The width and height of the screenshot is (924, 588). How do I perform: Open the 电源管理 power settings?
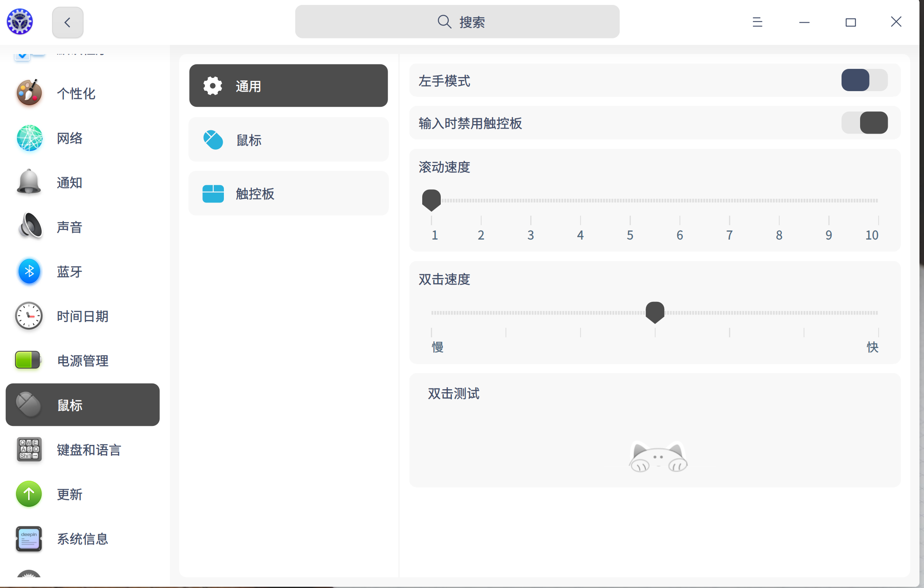tap(82, 360)
